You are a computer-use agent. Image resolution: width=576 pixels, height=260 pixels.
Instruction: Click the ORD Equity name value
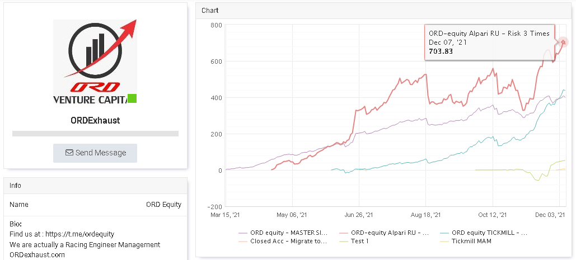[x=164, y=205]
